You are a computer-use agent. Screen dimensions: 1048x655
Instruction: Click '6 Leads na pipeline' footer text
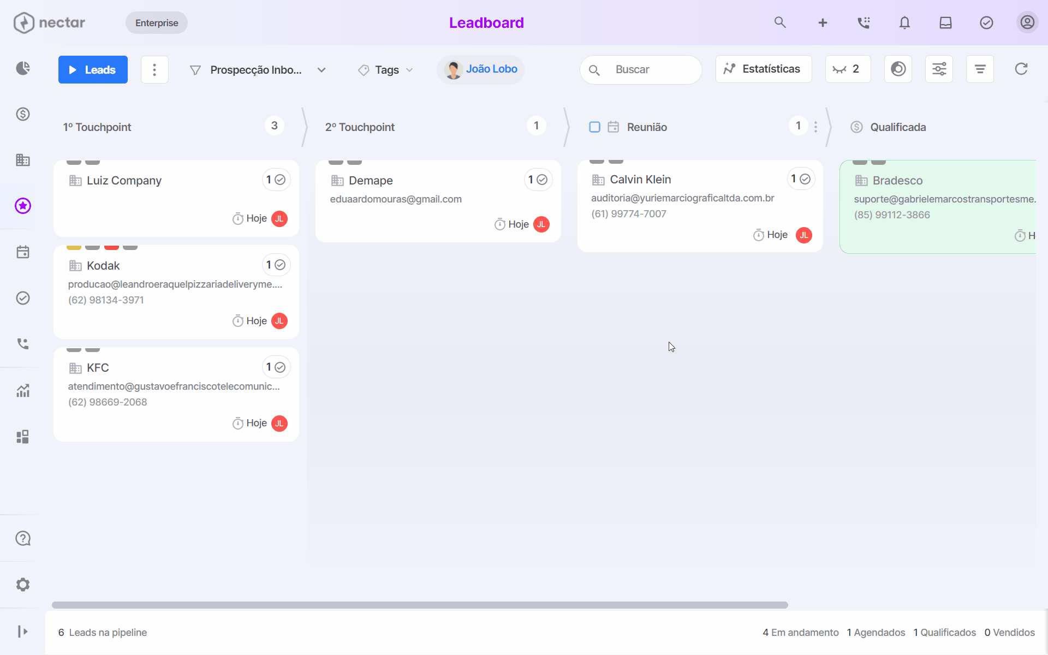pyautogui.click(x=103, y=632)
